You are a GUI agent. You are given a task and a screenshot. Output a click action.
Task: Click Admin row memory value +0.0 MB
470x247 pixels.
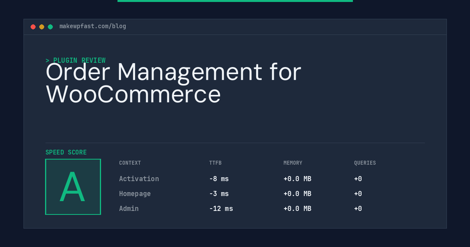pos(297,209)
